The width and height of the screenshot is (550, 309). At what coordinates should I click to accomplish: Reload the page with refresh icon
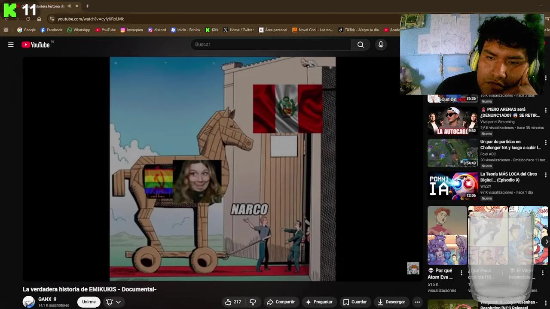pos(28,19)
